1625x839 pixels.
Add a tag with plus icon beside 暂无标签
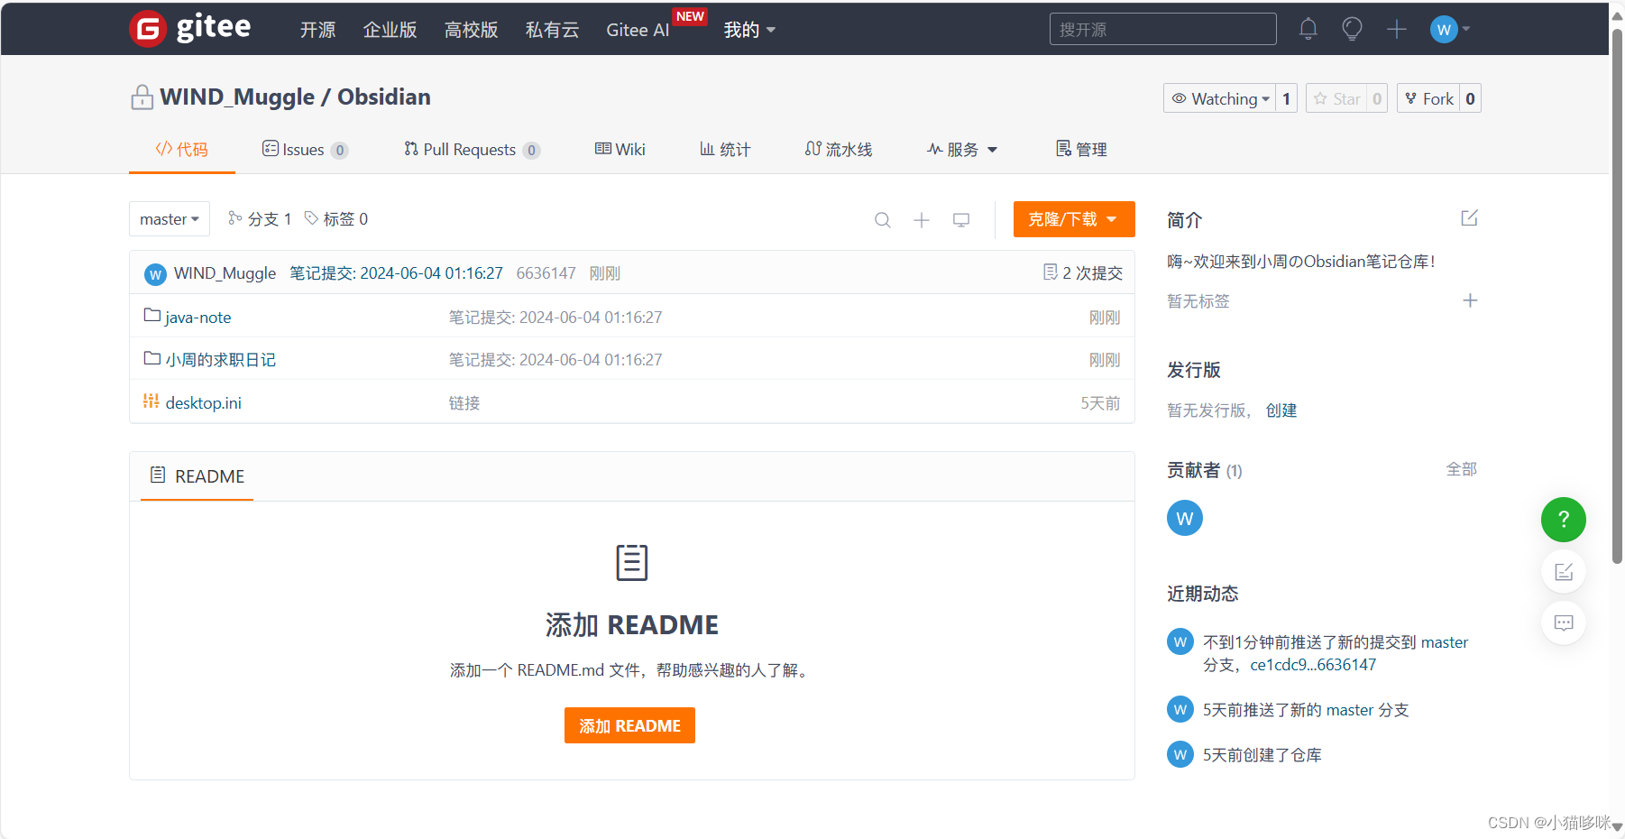[1470, 300]
